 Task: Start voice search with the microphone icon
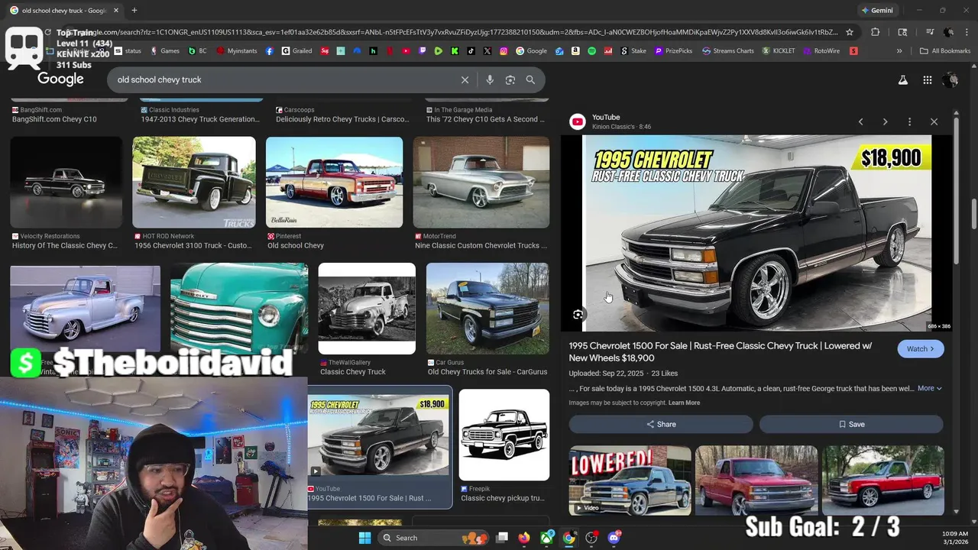(490, 79)
